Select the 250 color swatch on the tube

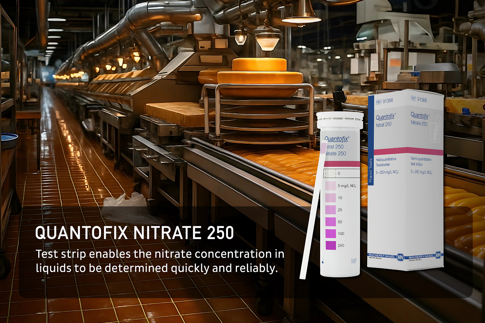coord(330,245)
